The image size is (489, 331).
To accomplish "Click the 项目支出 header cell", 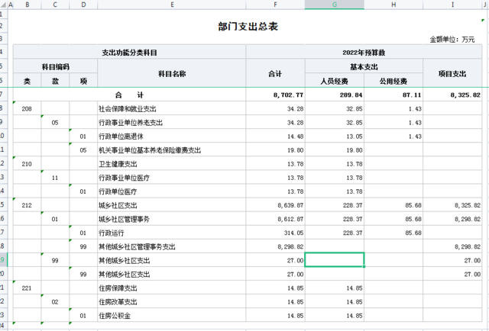I will 454,74.
